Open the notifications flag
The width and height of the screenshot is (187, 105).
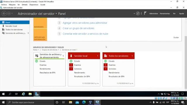[145, 13]
